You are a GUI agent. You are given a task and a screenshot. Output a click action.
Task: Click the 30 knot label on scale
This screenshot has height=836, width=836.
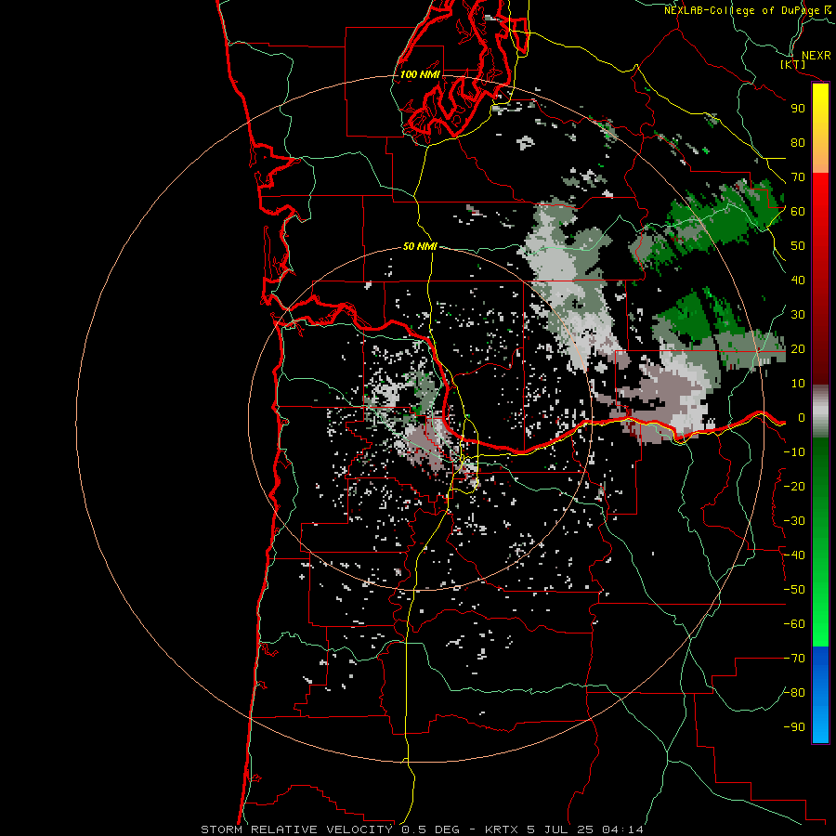[798, 315]
